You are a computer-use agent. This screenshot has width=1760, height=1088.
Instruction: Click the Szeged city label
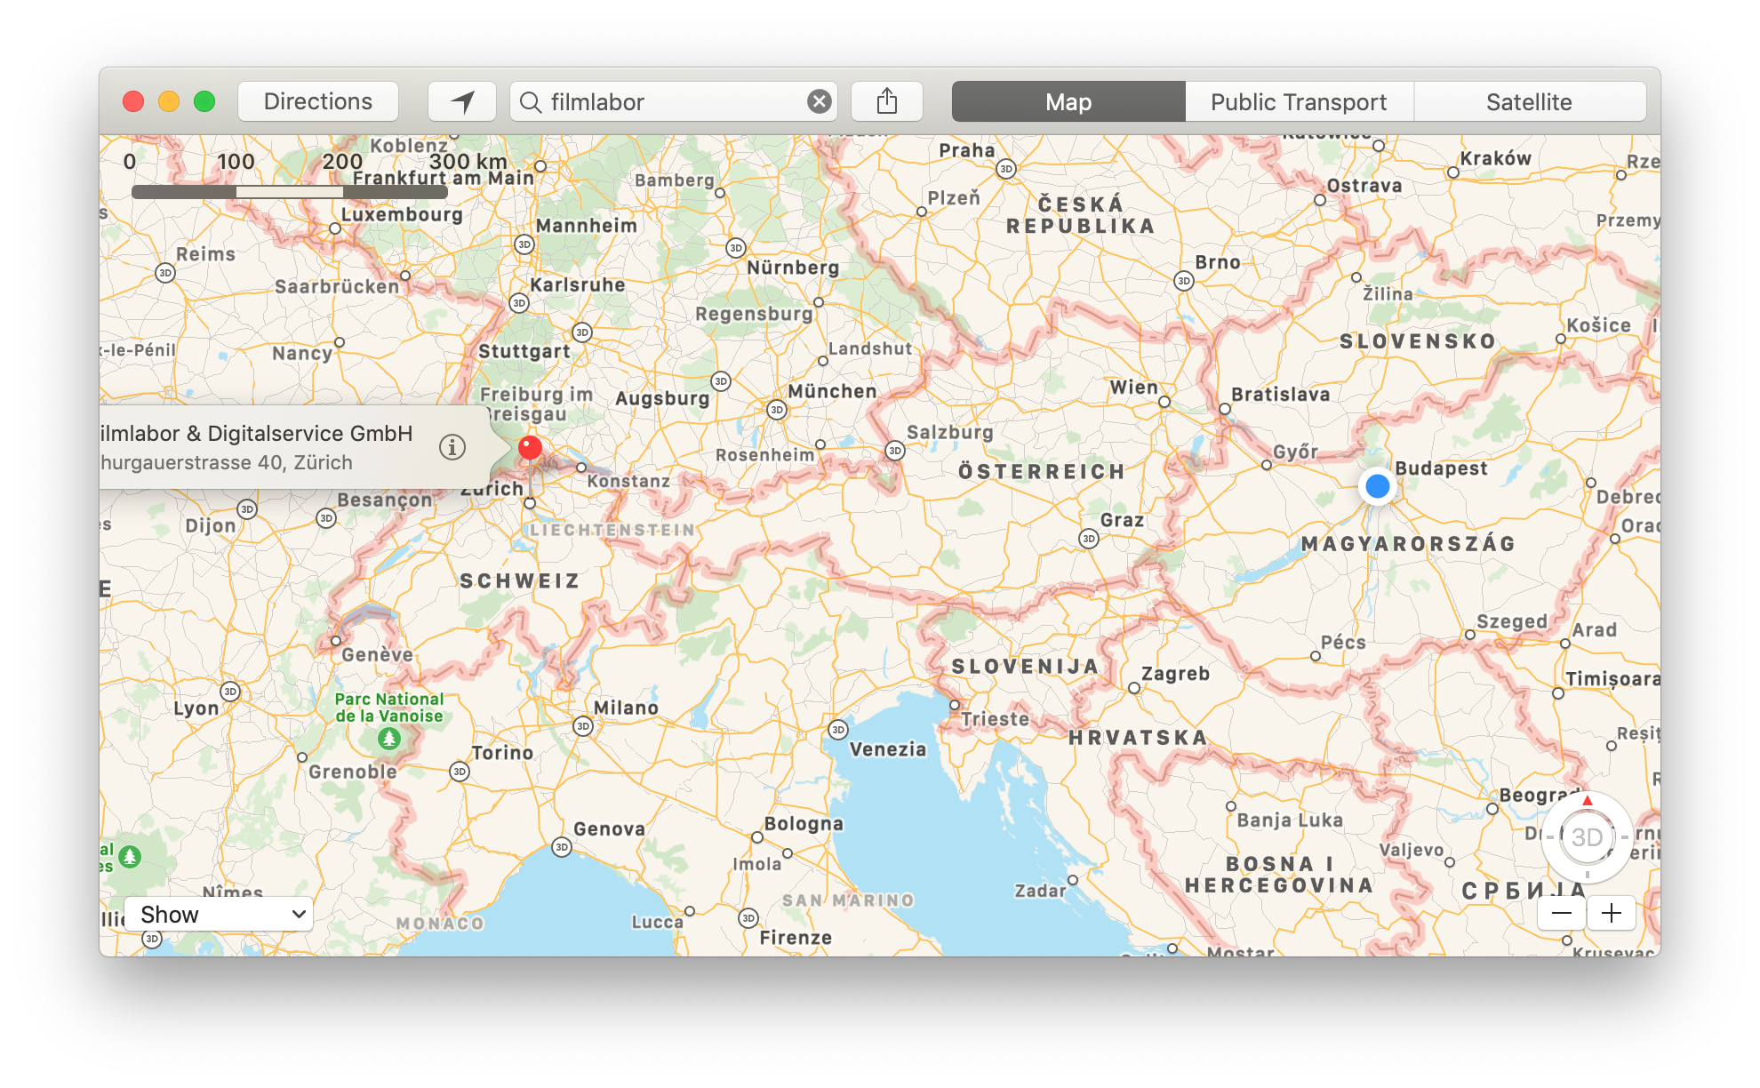click(1512, 621)
